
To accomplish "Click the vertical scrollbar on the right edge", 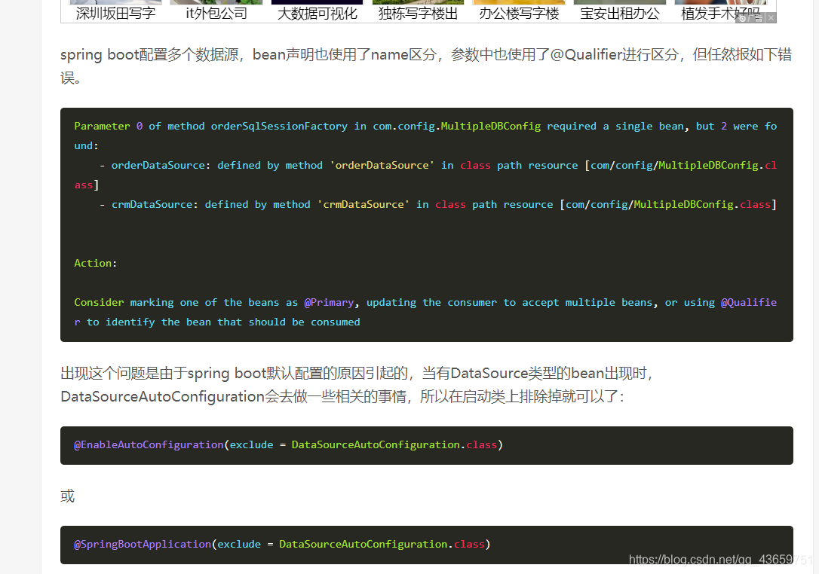I will coord(814,286).
